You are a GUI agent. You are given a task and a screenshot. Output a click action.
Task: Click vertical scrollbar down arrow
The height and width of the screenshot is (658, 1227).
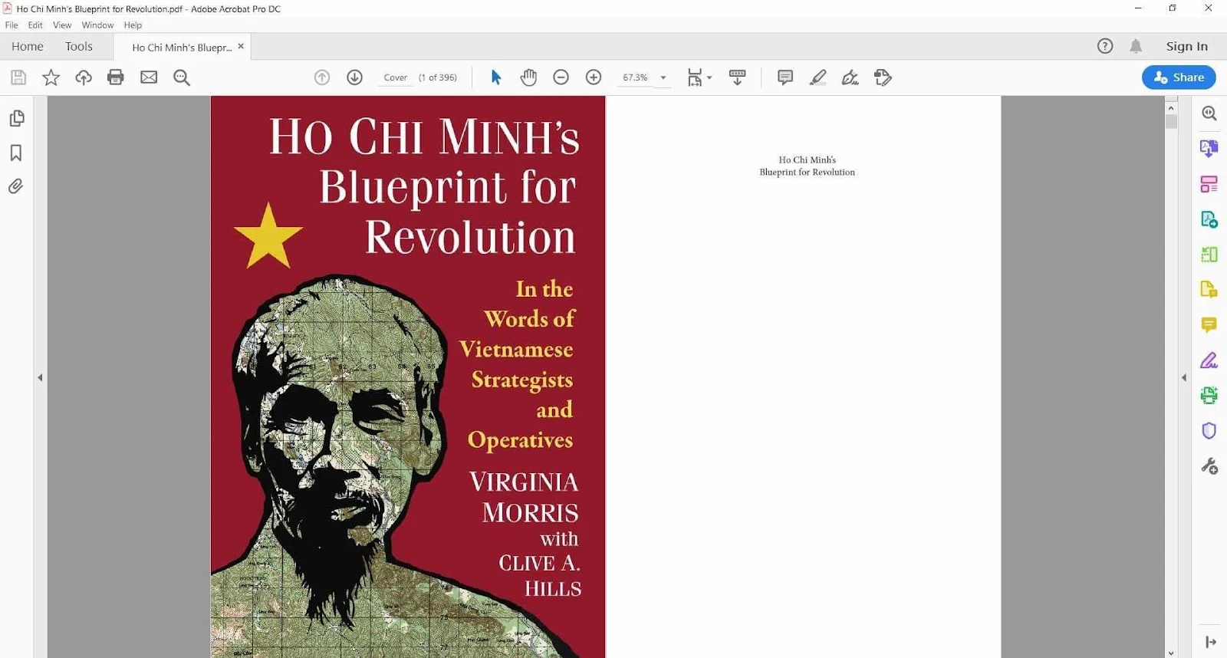(x=1171, y=653)
